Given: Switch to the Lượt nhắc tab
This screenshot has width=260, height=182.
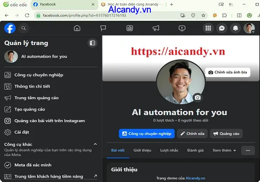Looking at the screenshot, I should 169,150.
